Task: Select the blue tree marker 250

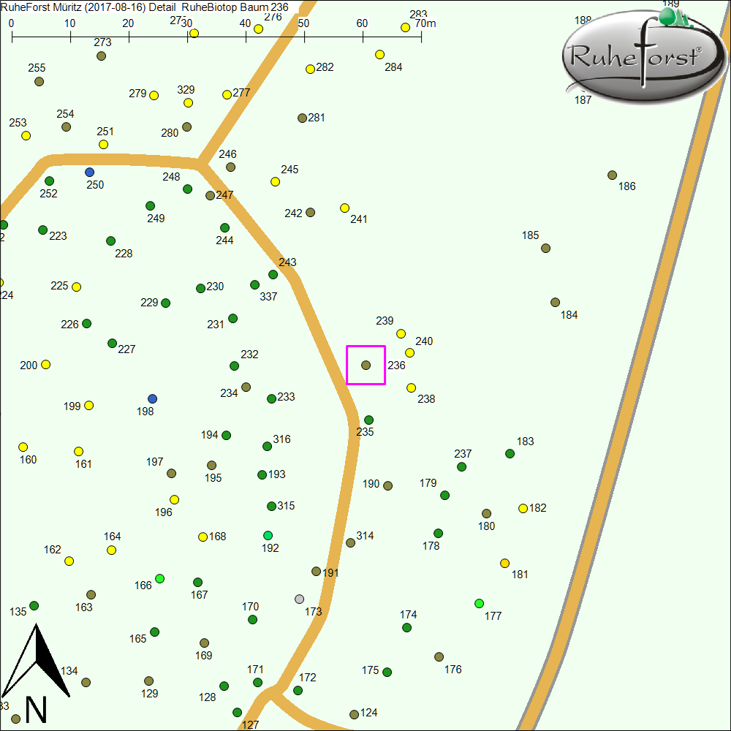Action: coord(90,173)
